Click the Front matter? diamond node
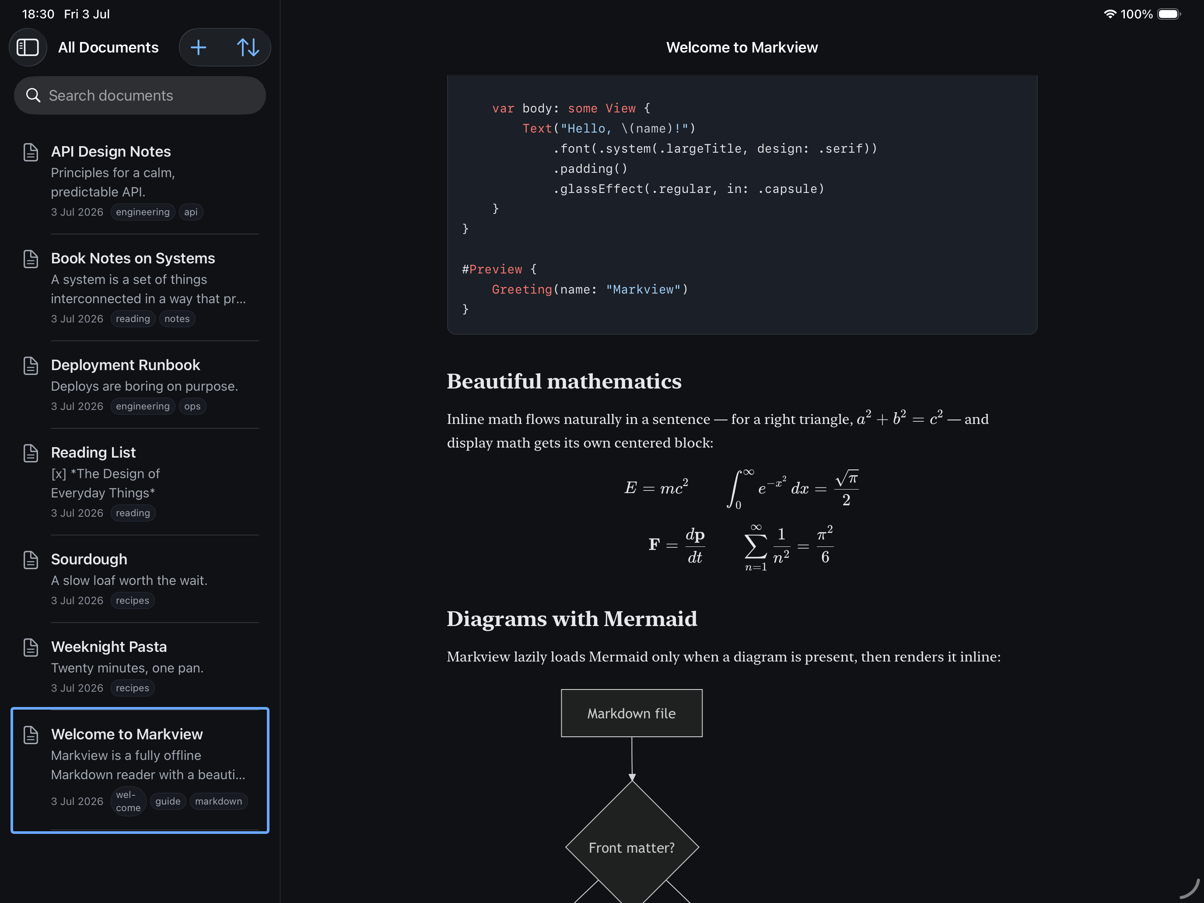The image size is (1204, 903). coord(631,847)
